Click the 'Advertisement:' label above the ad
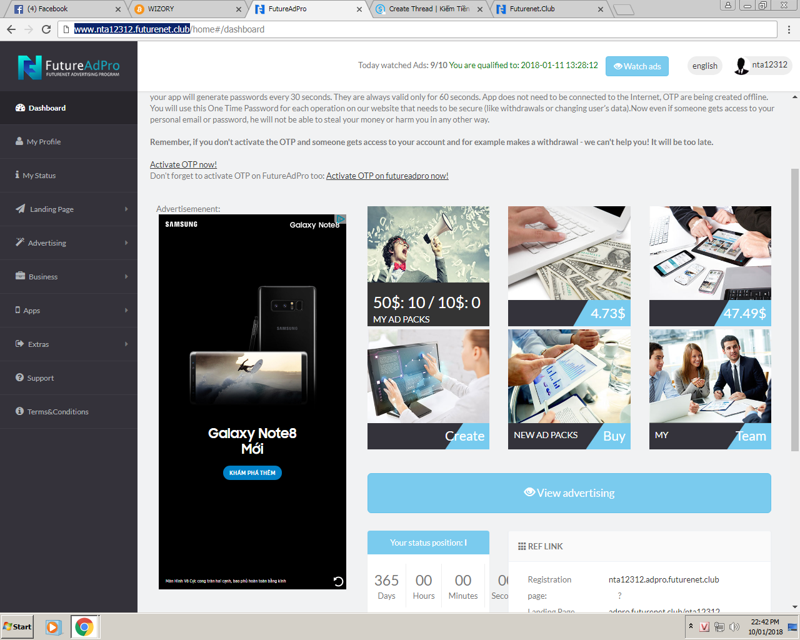The image size is (800, 640). pyautogui.click(x=188, y=209)
